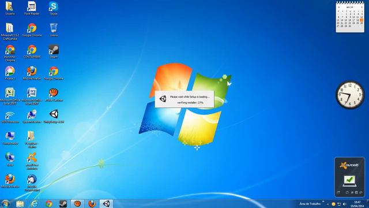Viewport: 369px width, 208px height.
Task: Click the yellow round tray icon
Action: point(333,204)
